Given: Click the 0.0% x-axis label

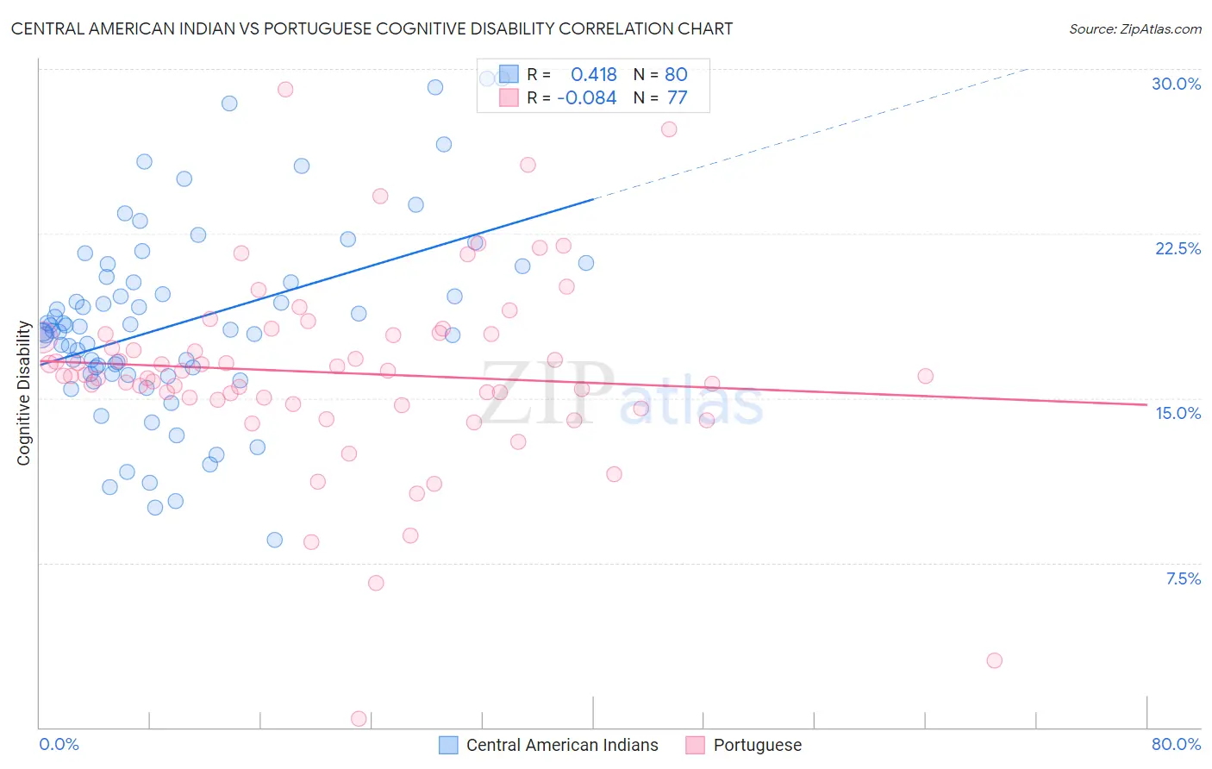Looking at the screenshot, I should pyautogui.click(x=59, y=744).
